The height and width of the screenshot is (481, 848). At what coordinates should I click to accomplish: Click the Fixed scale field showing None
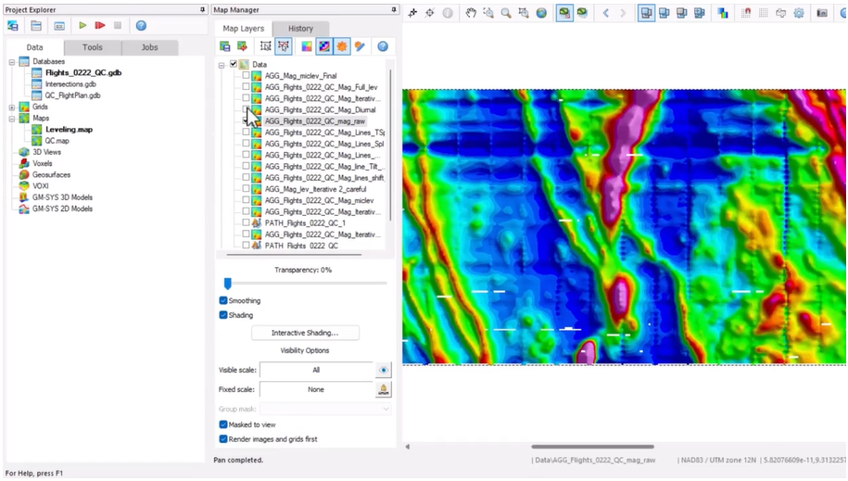click(x=316, y=389)
